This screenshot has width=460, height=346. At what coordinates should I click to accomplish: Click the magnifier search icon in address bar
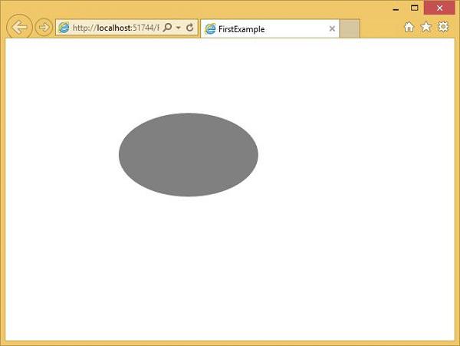pos(167,28)
